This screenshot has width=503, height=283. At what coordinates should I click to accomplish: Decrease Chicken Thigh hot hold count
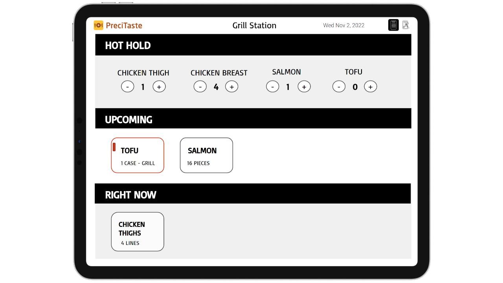tap(127, 86)
